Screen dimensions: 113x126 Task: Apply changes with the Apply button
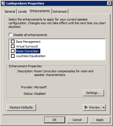pos(100,120)
